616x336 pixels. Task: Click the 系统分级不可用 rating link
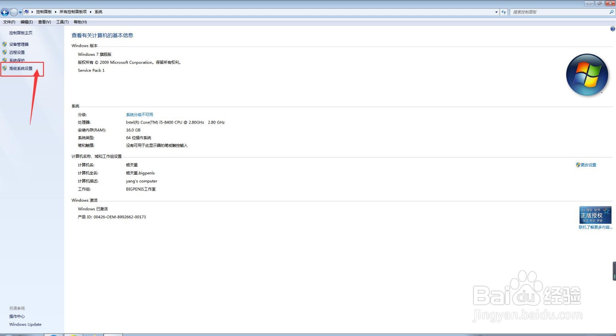coord(139,115)
